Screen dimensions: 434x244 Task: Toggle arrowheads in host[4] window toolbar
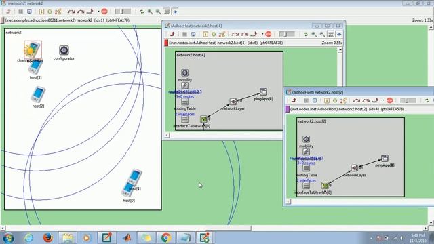339,34
